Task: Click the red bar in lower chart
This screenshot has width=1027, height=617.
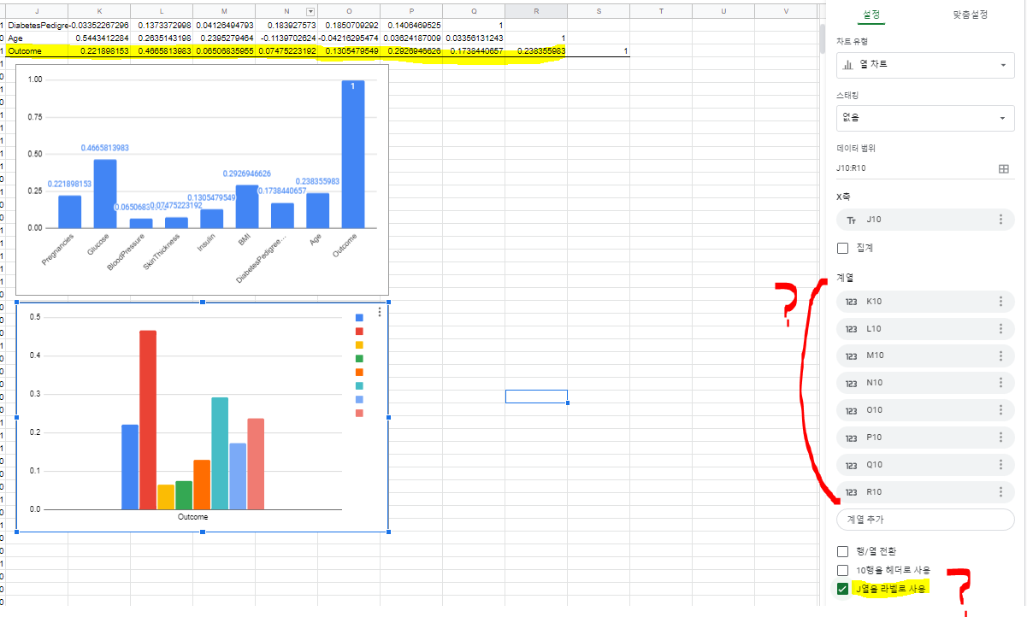Action: tap(148, 420)
